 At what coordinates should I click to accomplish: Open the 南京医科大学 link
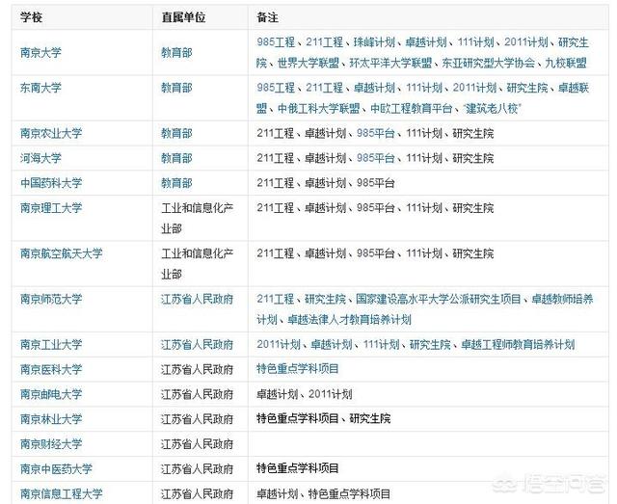(51, 369)
